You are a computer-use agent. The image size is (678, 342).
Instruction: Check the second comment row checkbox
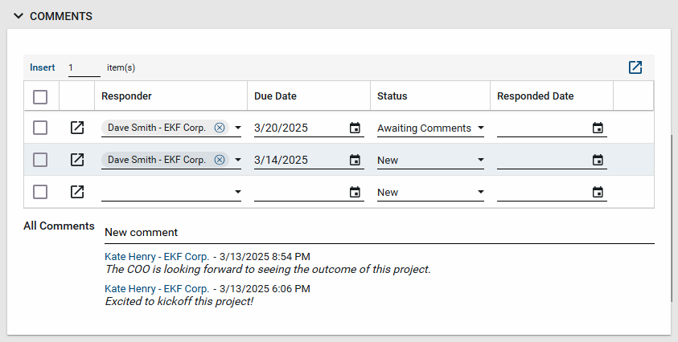pyautogui.click(x=40, y=160)
